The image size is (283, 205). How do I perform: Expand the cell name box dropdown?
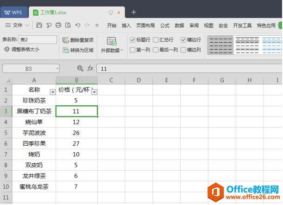click(x=57, y=68)
